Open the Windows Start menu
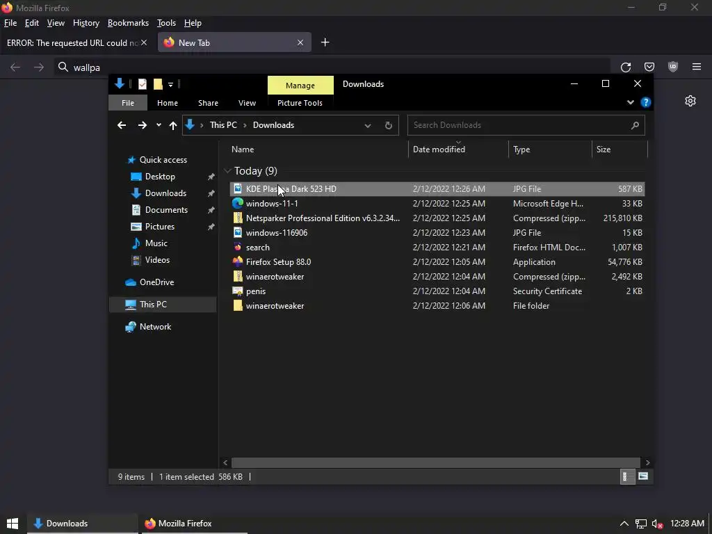 [13, 524]
